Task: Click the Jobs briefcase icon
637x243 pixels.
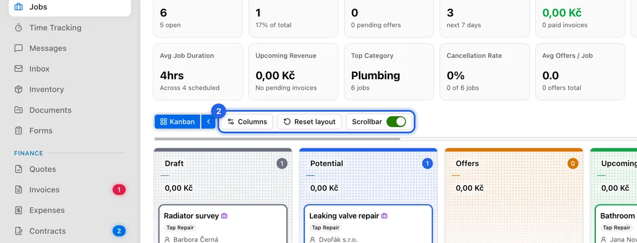Action: (19, 7)
